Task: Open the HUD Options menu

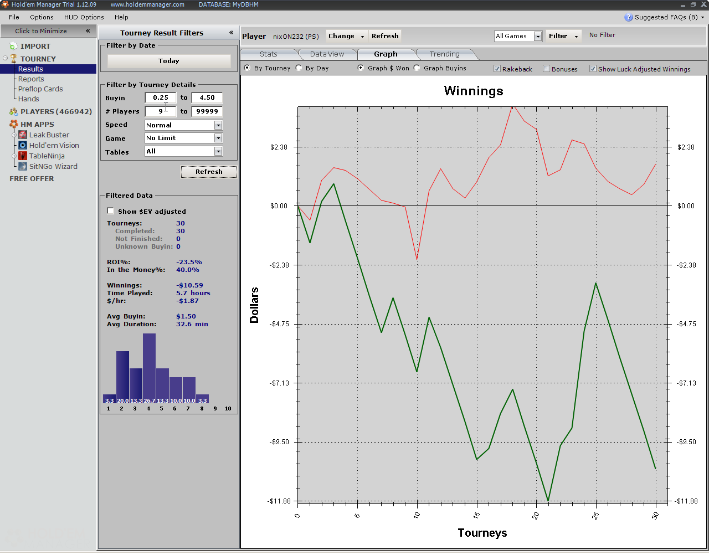Action: [84, 17]
